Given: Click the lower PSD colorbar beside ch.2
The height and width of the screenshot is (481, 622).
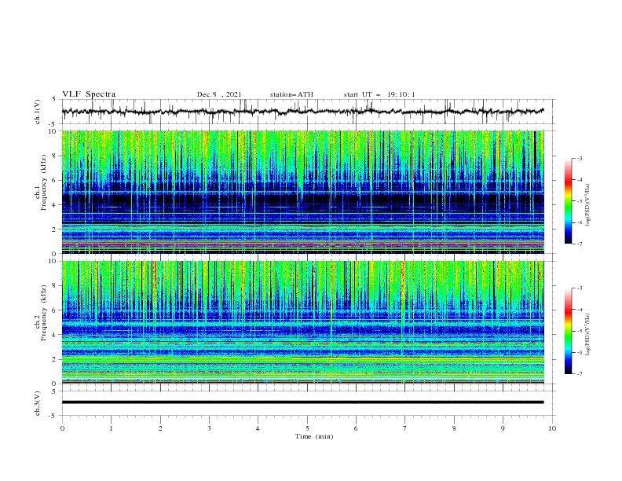Looking at the screenshot, I should 569,331.
